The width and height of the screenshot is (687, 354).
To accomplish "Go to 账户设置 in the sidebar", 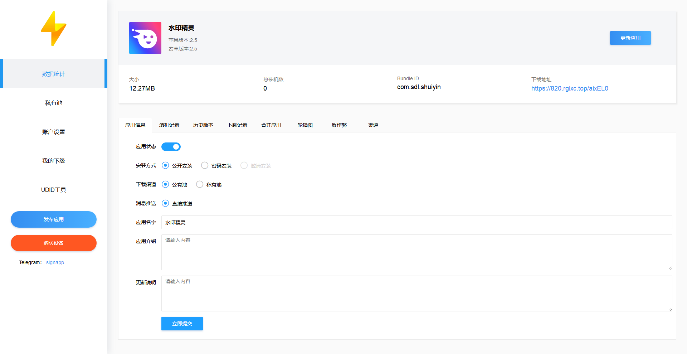I will (x=54, y=132).
